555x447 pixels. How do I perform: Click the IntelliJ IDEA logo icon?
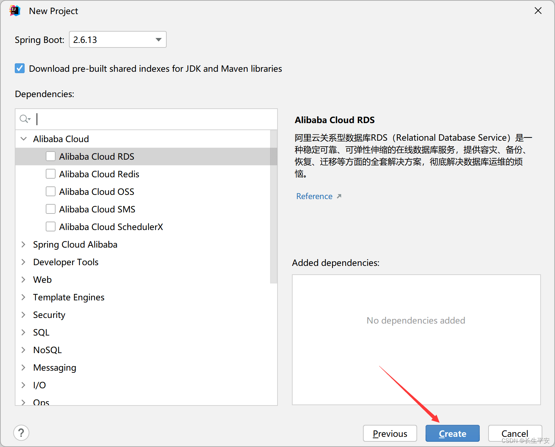15,11
